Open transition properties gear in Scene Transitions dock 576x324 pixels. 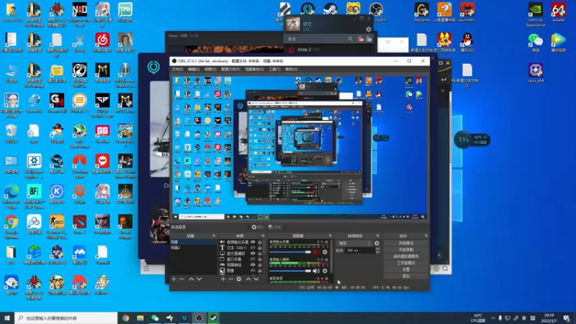(377, 243)
